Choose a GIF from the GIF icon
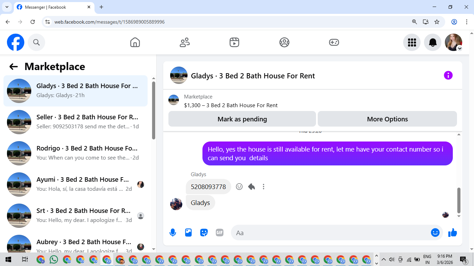 point(219,233)
